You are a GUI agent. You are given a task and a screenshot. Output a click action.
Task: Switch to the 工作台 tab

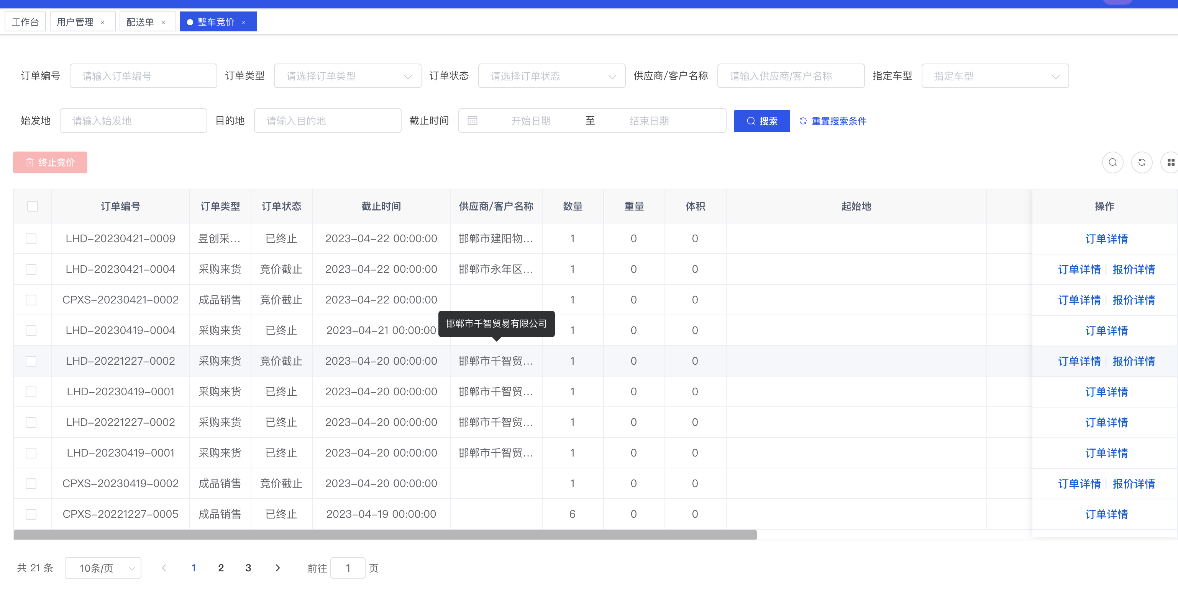pos(25,22)
